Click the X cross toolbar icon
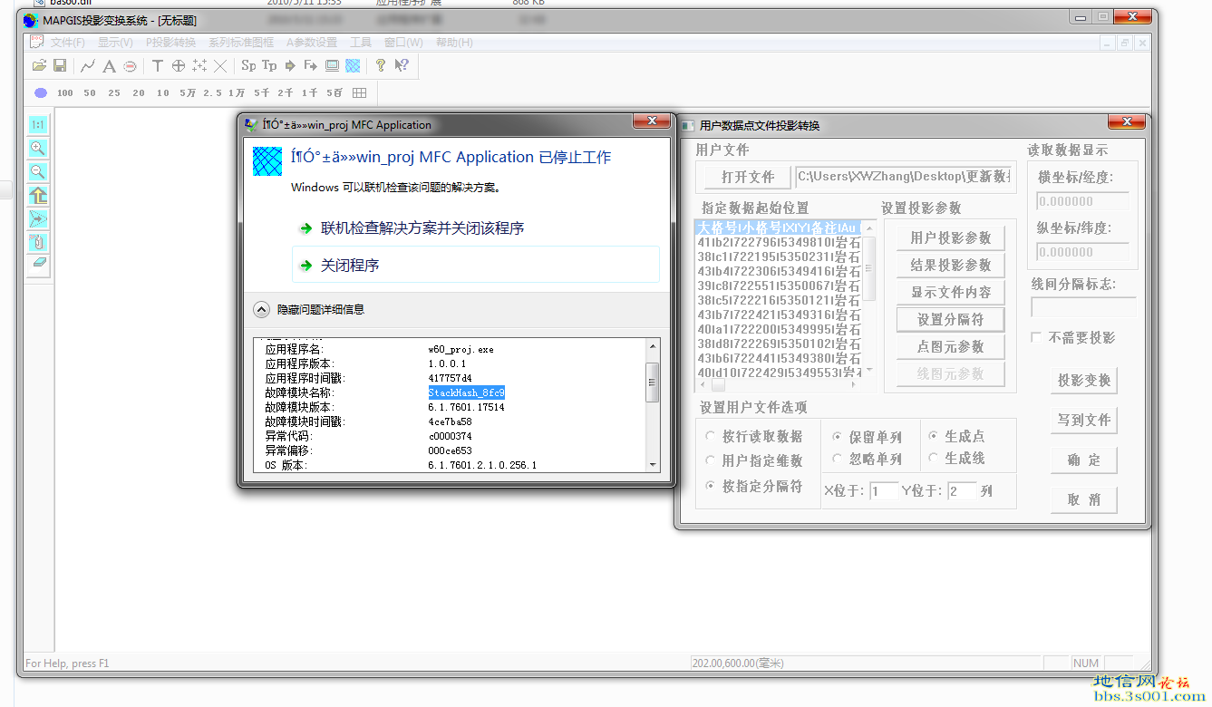This screenshot has width=1212, height=707. 220,65
